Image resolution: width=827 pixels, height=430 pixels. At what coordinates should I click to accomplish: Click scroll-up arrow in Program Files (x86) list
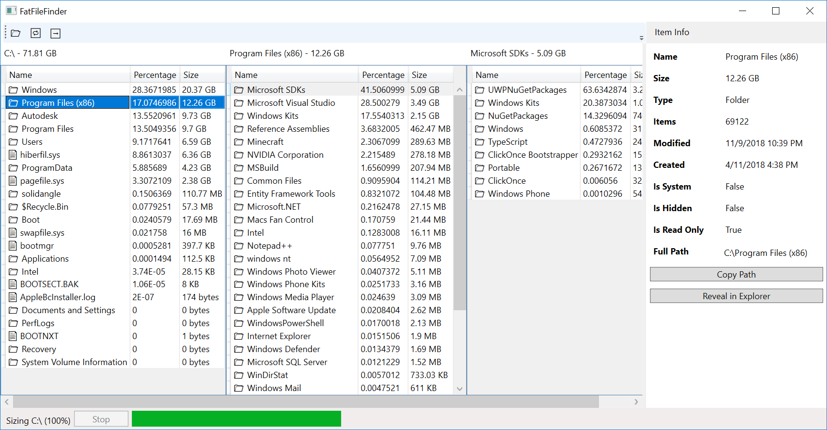[459, 90]
